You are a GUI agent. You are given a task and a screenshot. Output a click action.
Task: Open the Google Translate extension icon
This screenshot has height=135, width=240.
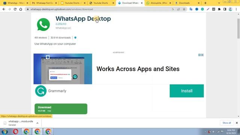click(x=191, y=9)
